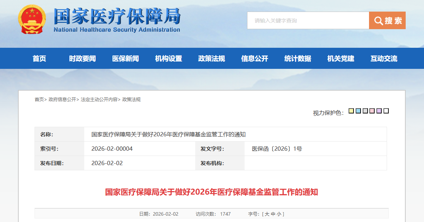The width and height of the screenshot is (424, 222).
Task: Click the 首页 breadcrumb link
Action: pos(39,99)
